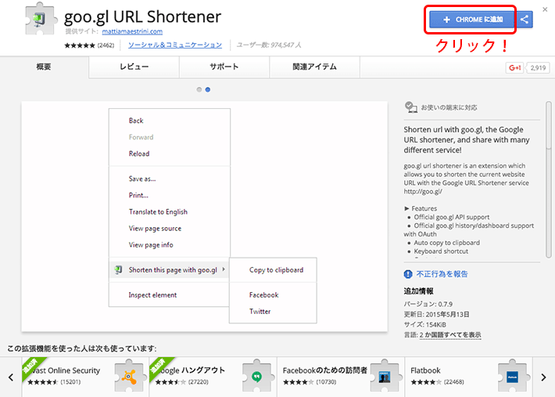
Task: Go to previous related extensions with left arrow
Action: pos(11,377)
